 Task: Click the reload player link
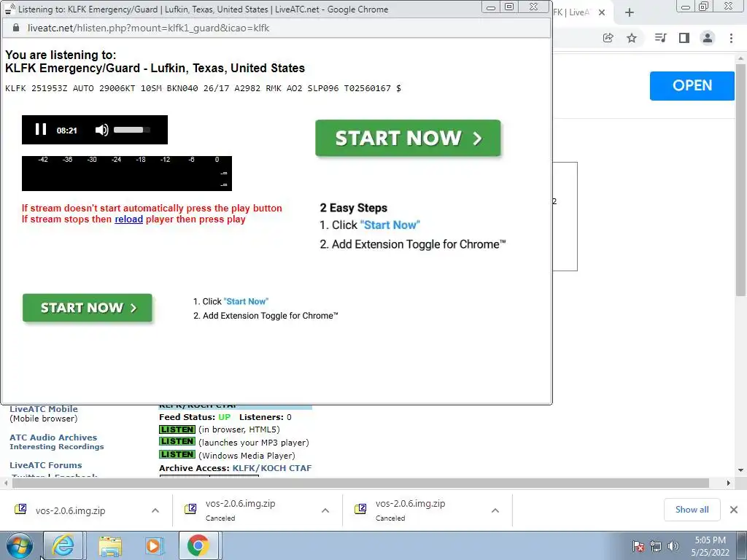point(128,219)
